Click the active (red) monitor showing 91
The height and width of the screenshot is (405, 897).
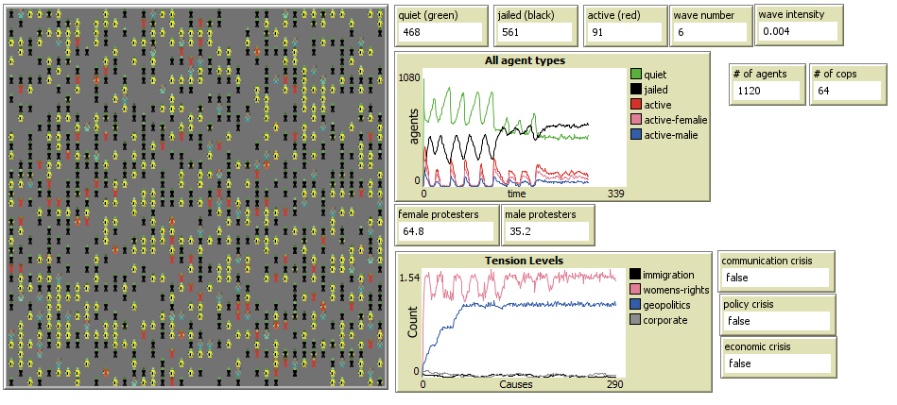pyautogui.click(x=622, y=32)
